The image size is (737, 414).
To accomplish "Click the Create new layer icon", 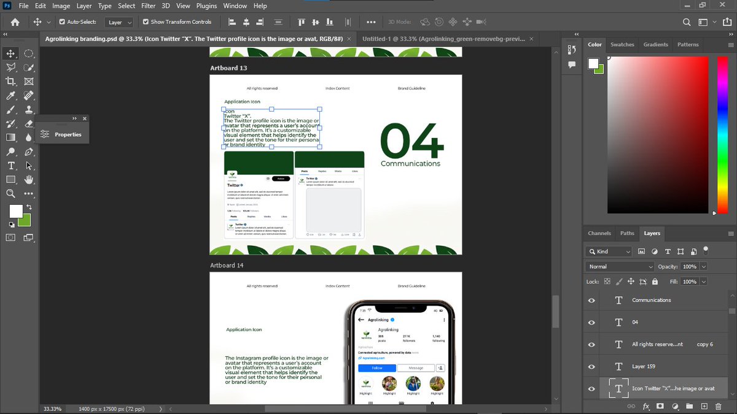I will [x=704, y=406].
